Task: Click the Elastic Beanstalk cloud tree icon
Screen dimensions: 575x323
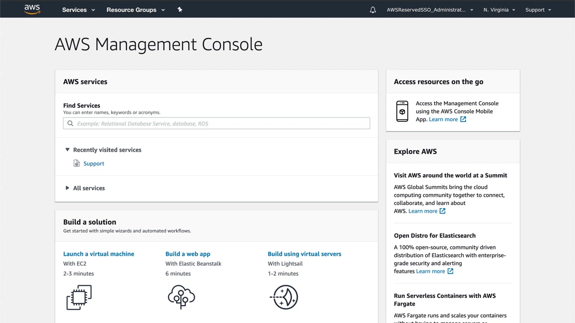Action: [181, 297]
